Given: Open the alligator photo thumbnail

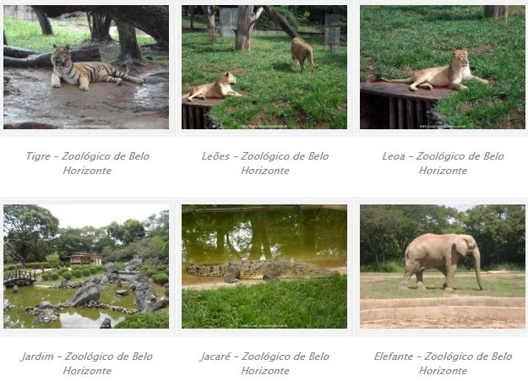Looking at the screenshot, I should pos(264,266).
